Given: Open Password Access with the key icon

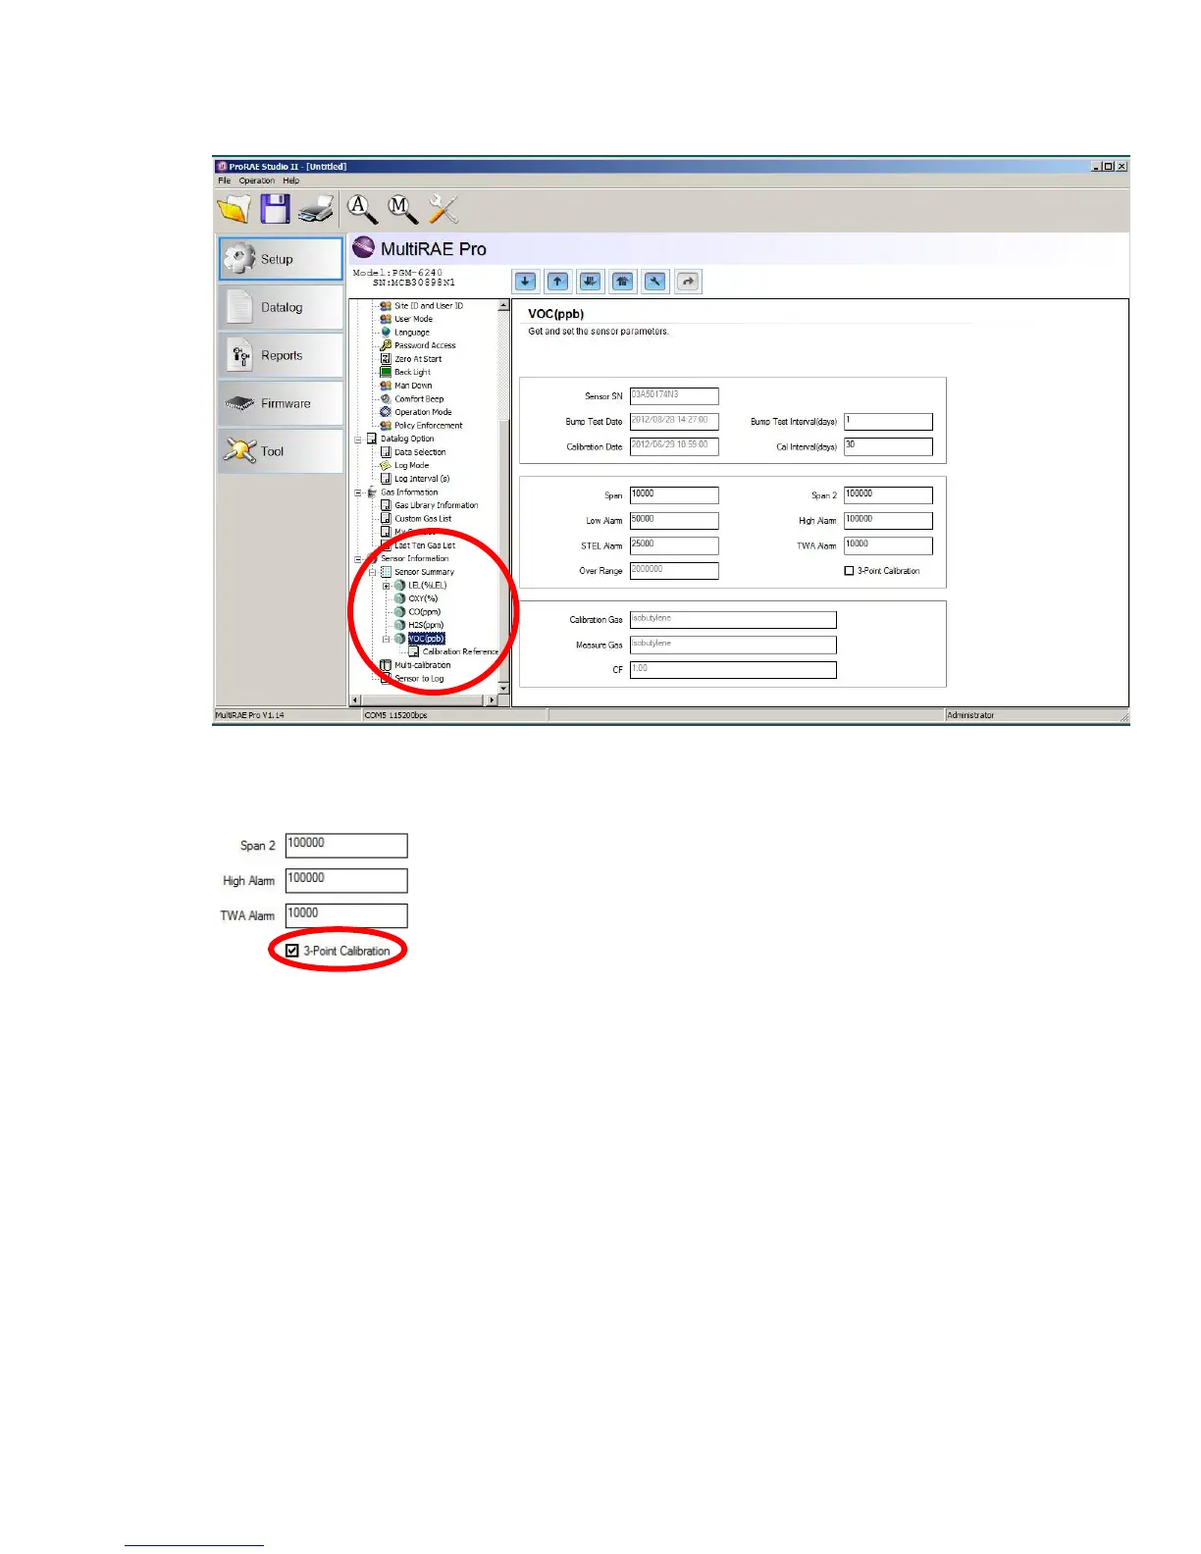Looking at the screenshot, I should point(425,345).
